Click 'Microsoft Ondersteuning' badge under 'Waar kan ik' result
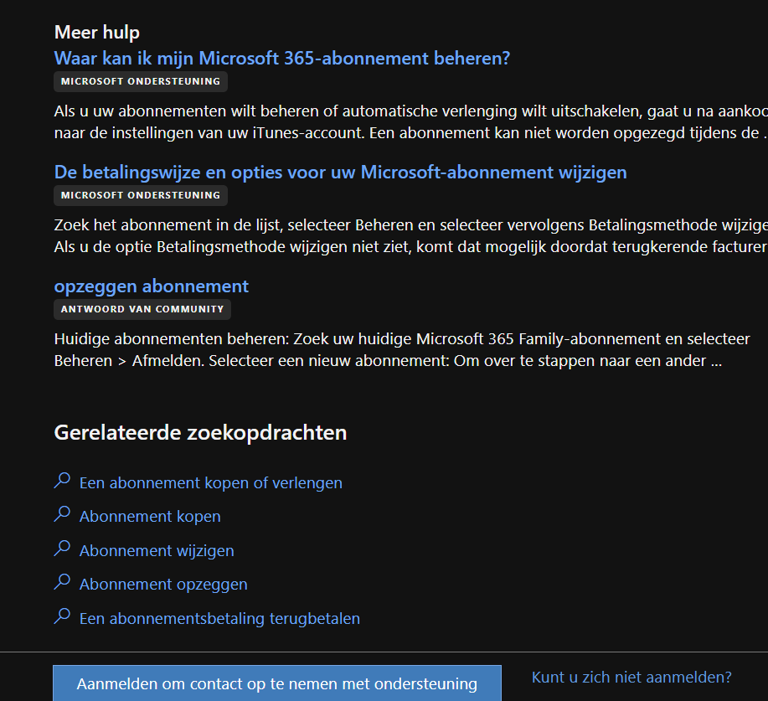 (x=141, y=81)
